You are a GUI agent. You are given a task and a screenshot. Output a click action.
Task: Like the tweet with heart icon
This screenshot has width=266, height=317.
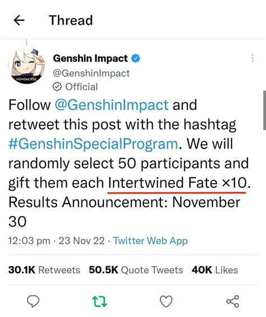click(x=166, y=301)
